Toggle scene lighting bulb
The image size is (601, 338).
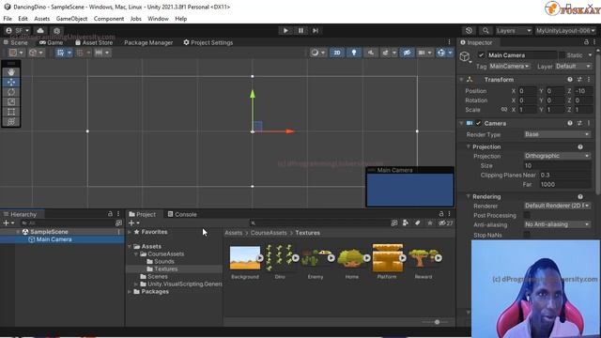point(354,53)
